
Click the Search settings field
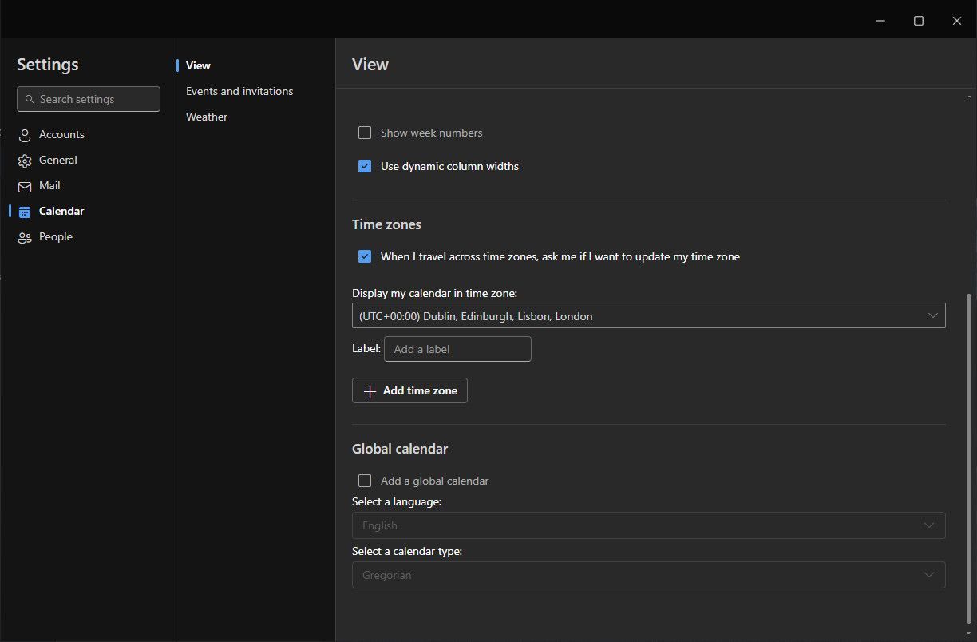coord(89,99)
